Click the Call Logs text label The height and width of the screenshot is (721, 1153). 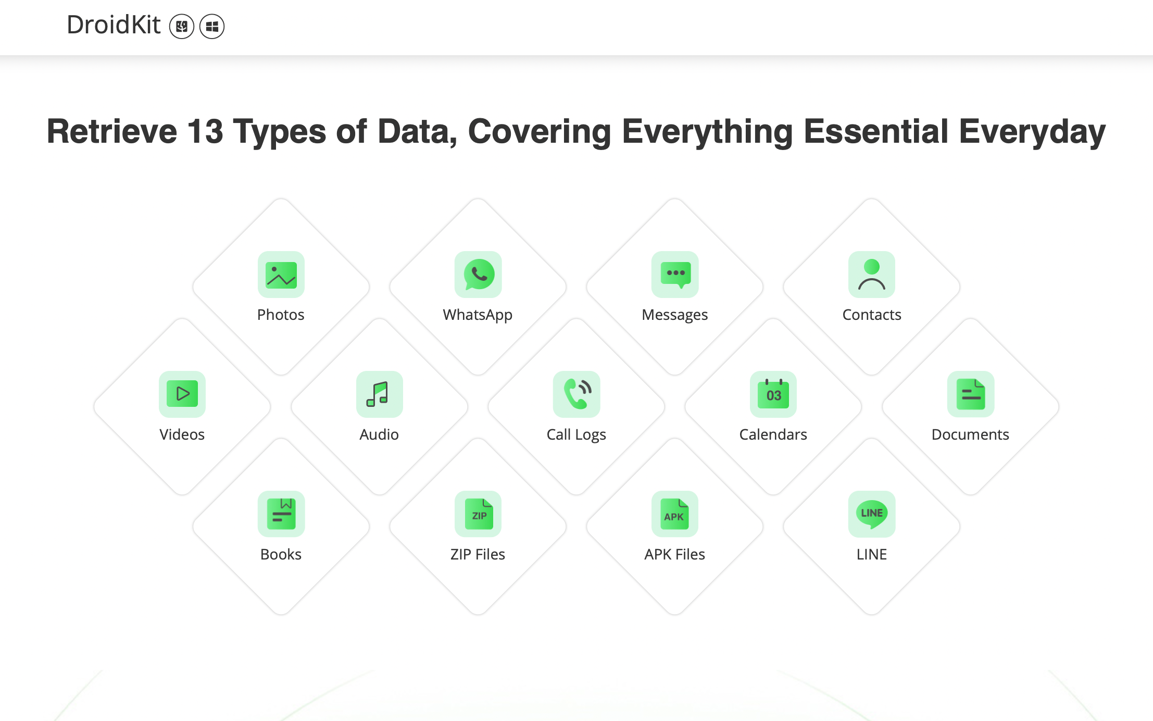(576, 434)
